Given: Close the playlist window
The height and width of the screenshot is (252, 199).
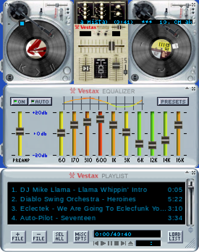Looking at the screenshot, I should [x=194, y=173].
